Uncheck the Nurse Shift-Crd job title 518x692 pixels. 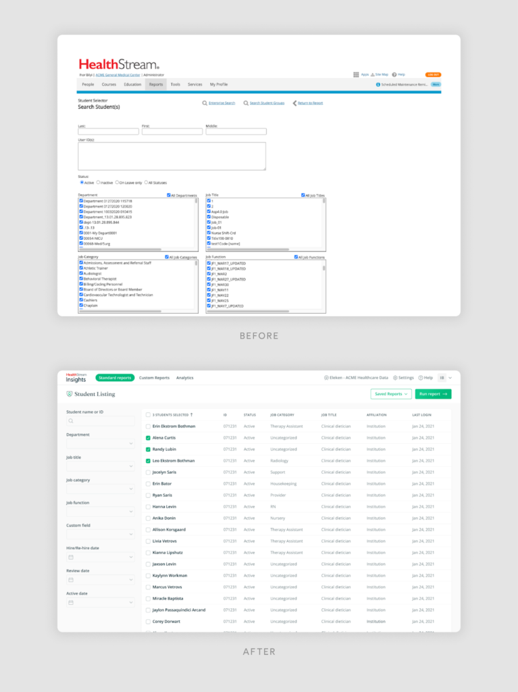tap(209, 232)
